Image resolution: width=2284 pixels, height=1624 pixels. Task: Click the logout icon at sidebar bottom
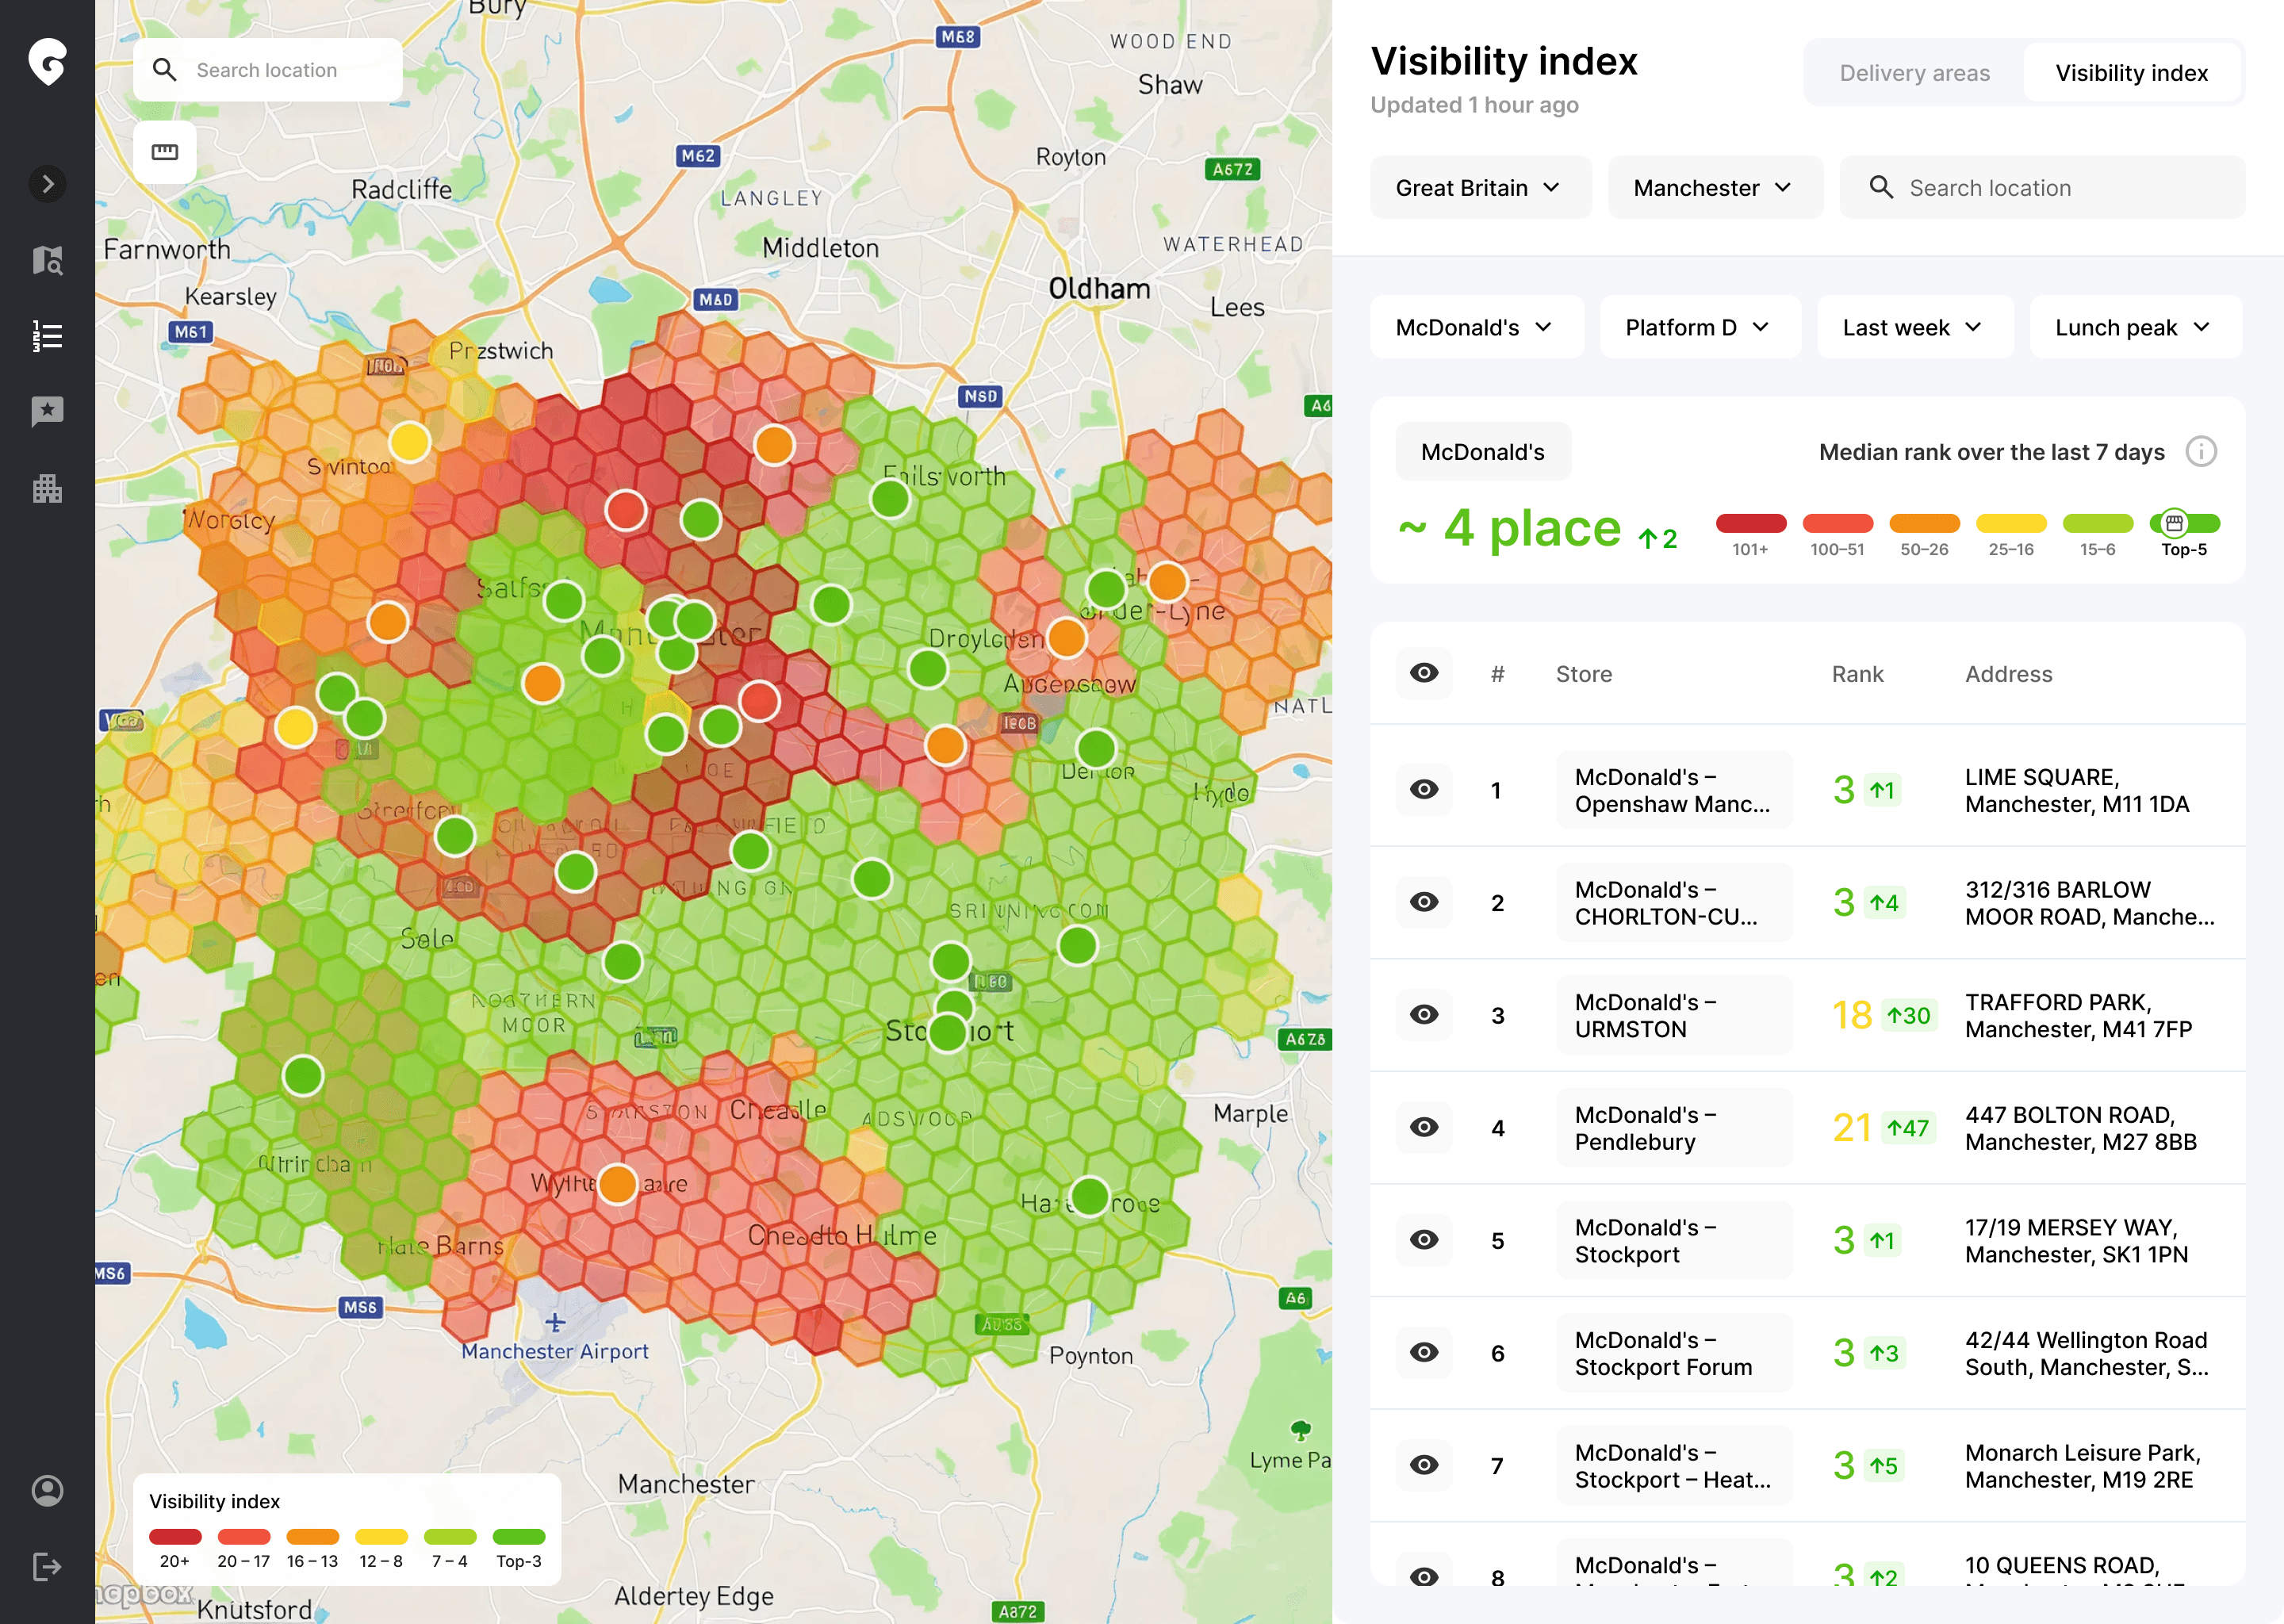[x=46, y=1566]
